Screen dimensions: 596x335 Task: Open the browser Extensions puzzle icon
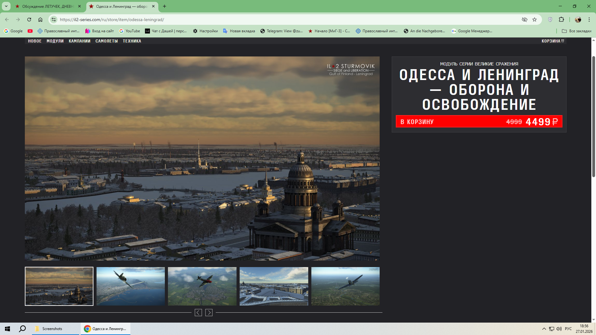tap(561, 20)
